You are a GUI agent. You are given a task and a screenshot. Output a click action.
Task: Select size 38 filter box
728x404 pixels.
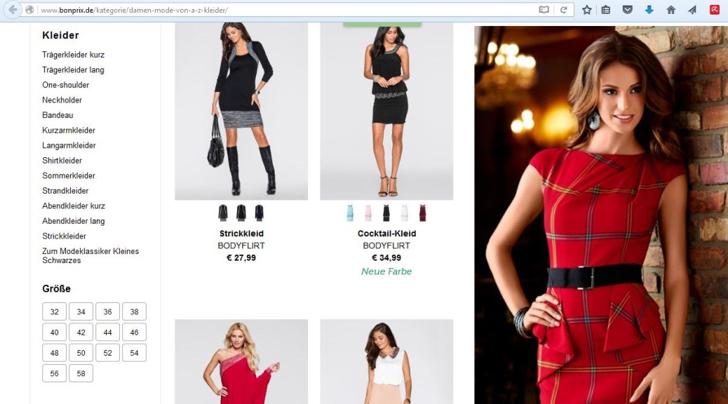(134, 311)
